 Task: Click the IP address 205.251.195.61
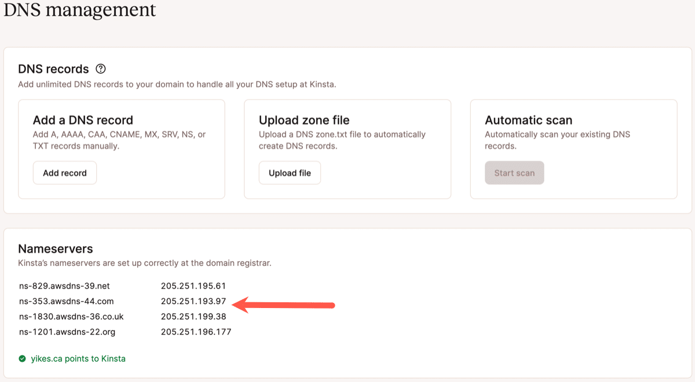193,285
